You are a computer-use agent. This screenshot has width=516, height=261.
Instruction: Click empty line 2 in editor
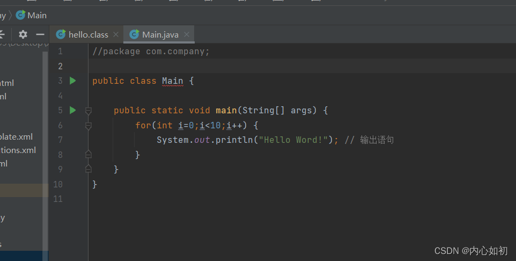click(x=302, y=66)
